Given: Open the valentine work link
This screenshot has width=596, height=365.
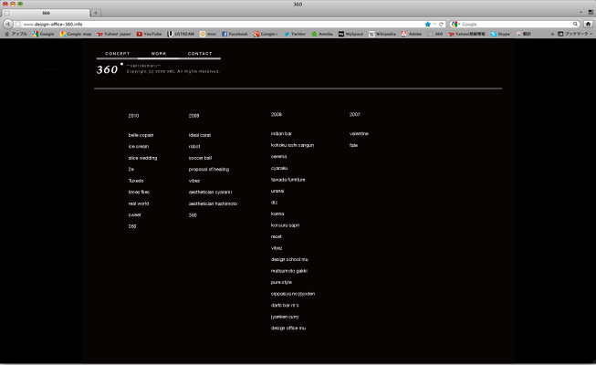Looking at the screenshot, I should 359,133.
